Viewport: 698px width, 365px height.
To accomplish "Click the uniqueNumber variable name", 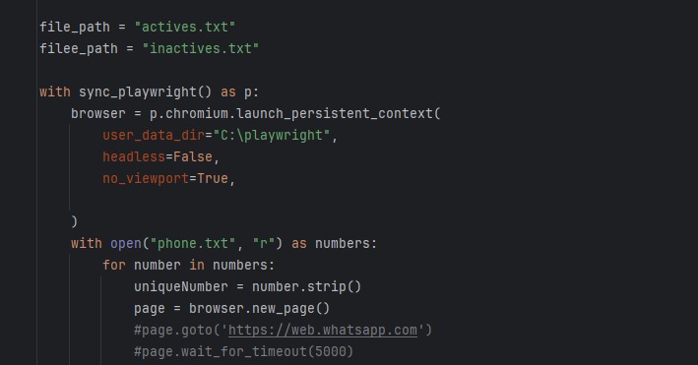I will [181, 286].
